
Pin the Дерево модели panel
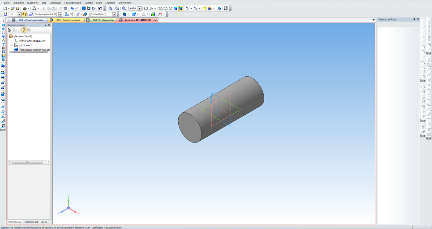coord(45,25)
